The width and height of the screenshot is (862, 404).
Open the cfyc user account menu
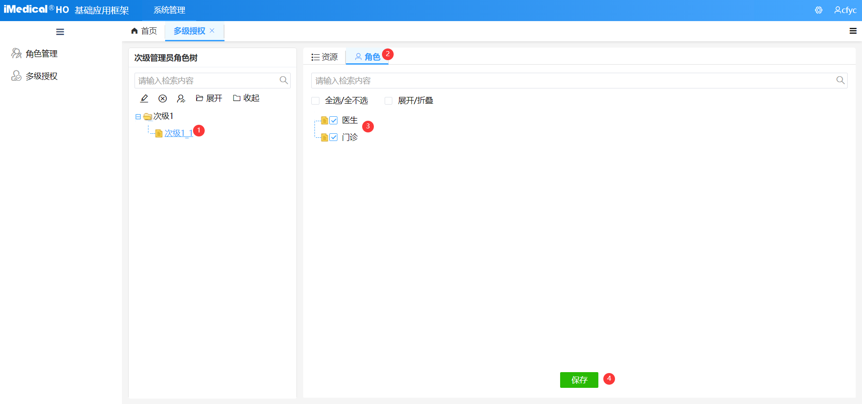(x=845, y=10)
